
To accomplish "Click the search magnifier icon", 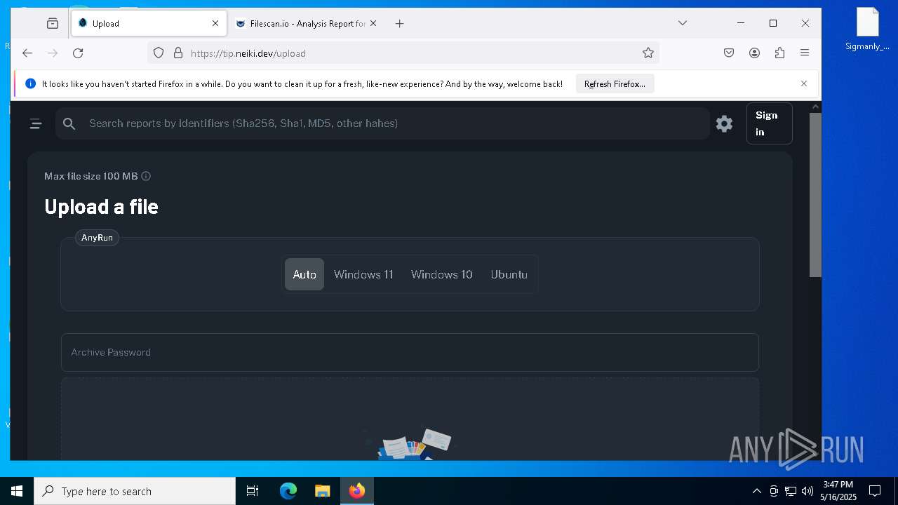I will (69, 123).
